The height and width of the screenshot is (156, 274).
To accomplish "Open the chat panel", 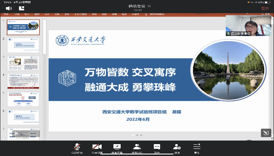I will (x=157, y=148).
